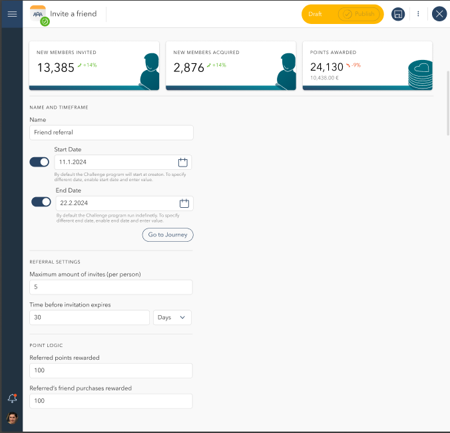Expand the Days unit dropdown
450x433 pixels.
[172, 318]
